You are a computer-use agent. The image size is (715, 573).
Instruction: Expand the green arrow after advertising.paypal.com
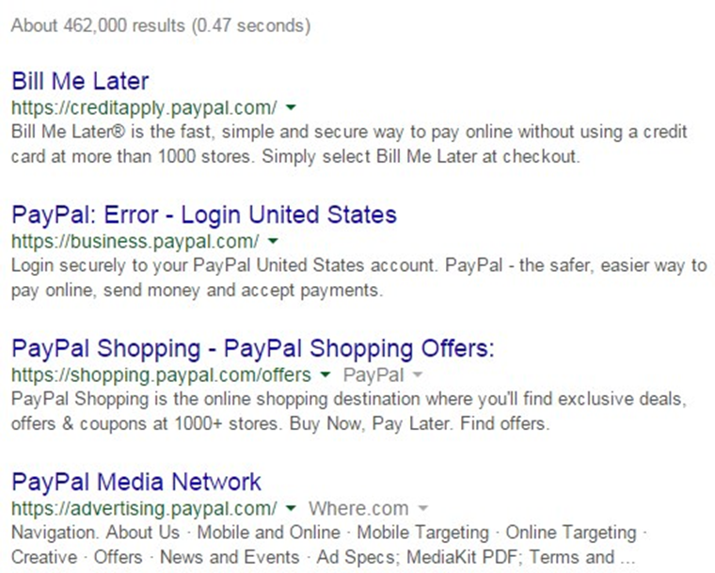[291, 508]
